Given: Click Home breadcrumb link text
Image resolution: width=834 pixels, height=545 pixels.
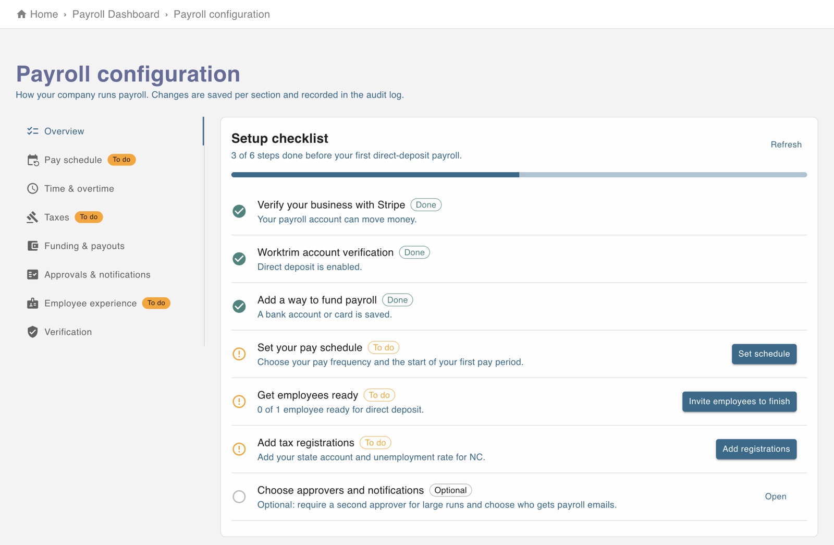Looking at the screenshot, I should 44,14.
